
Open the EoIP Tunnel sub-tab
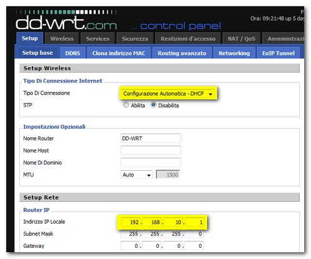[x=279, y=53]
